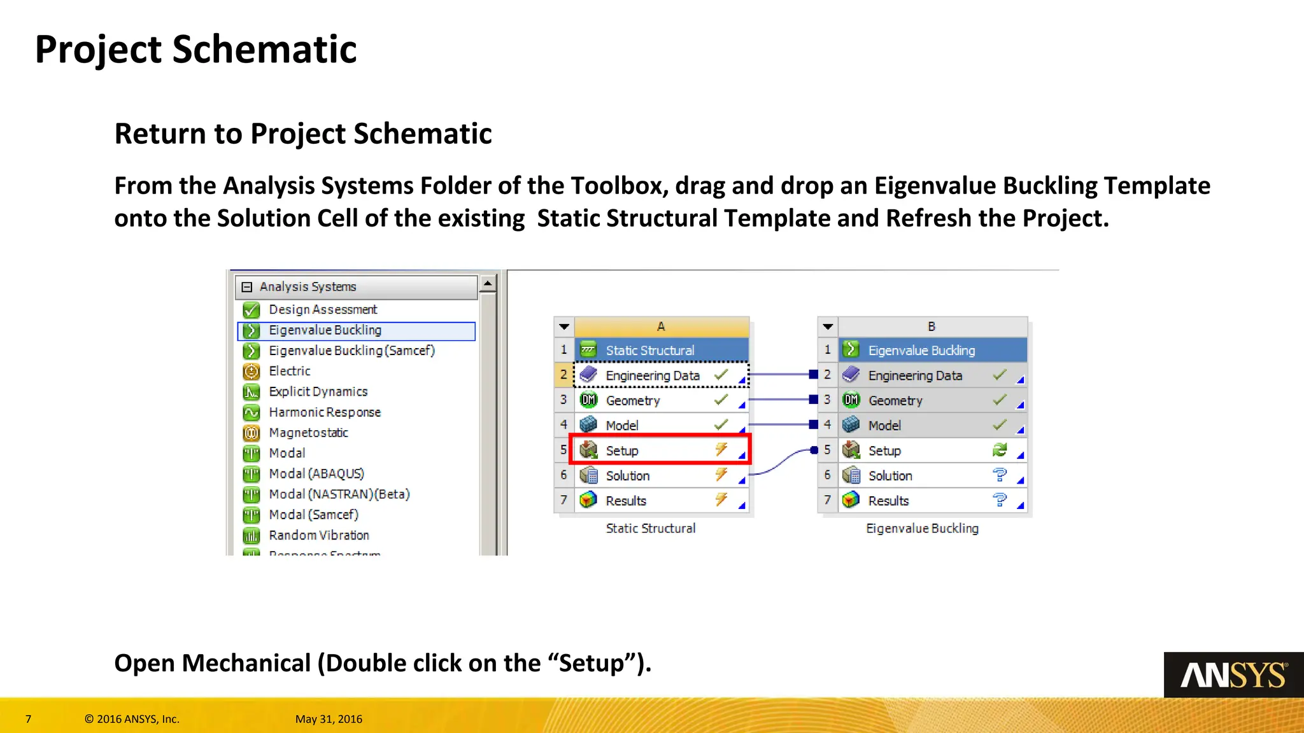This screenshot has height=733, width=1304.
Task: Select Modal (Samcef) analysis system
Action: click(313, 515)
